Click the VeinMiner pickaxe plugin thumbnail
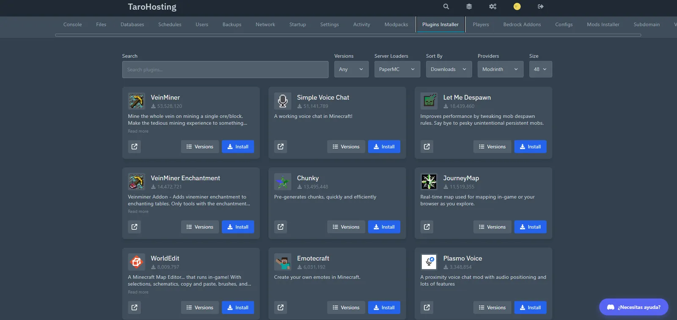This screenshot has width=677, height=320. click(x=136, y=101)
